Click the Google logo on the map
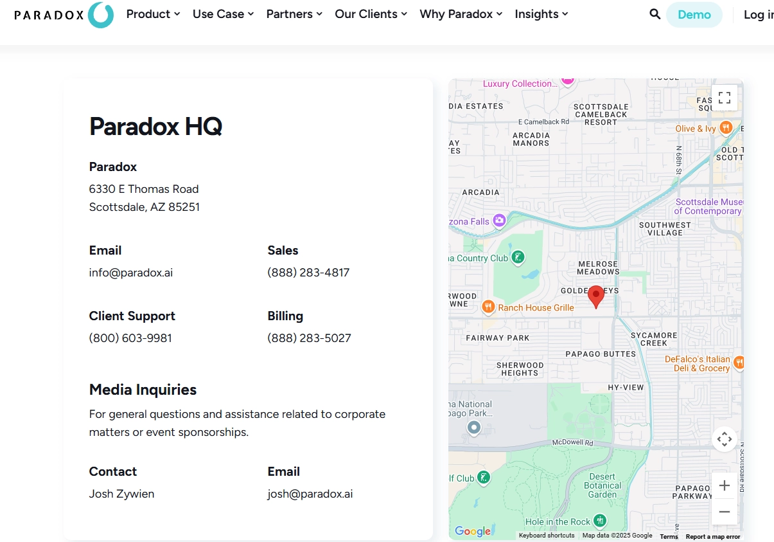The width and height of the screenshot is (774, 542). point(473,531)
